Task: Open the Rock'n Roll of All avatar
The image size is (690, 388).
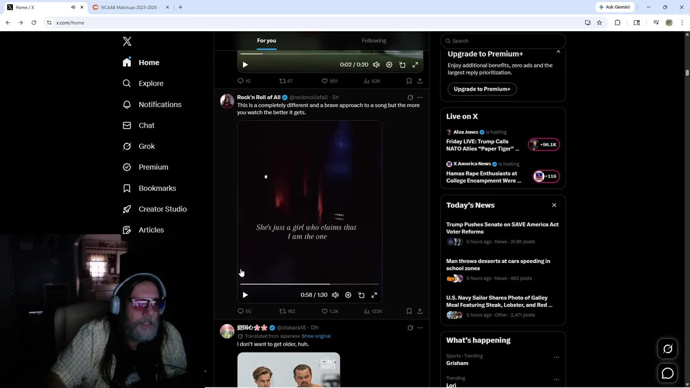Action: [227, 101]
